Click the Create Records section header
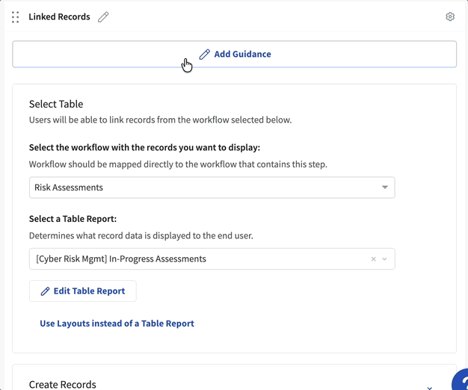This screenshot has height=390, width=468. pos(63,384)
